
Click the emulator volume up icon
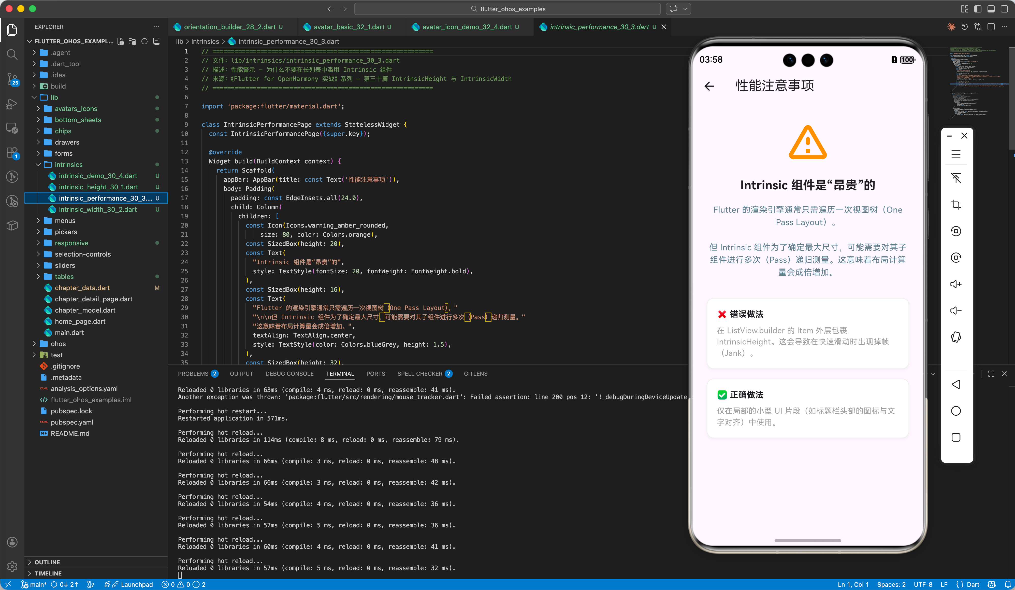(x=956, y=284)
